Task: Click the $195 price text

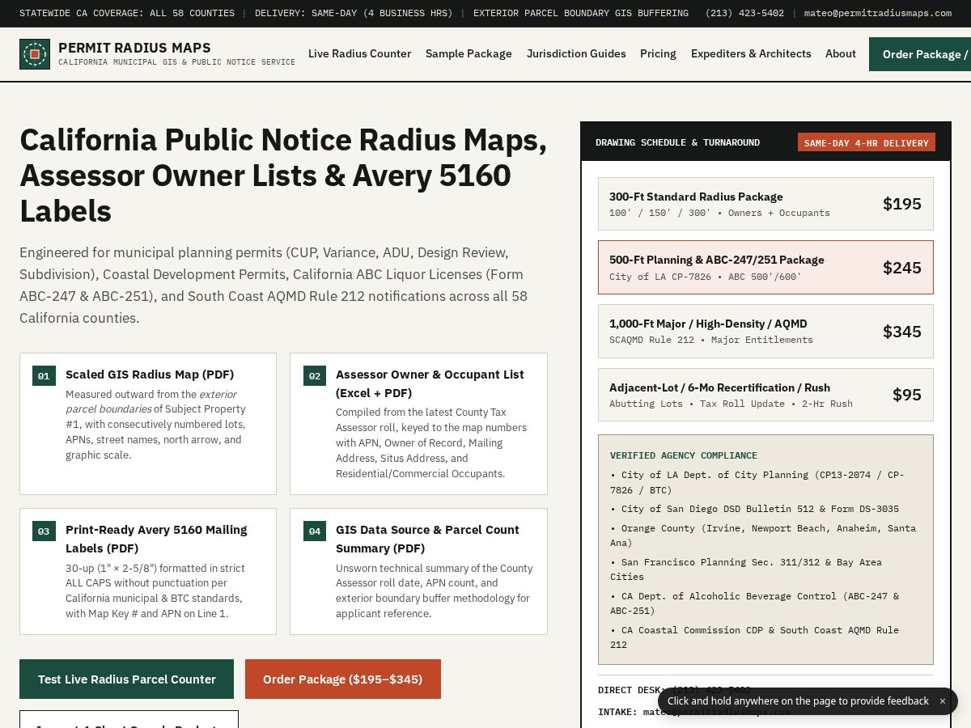Action: pos(902,204)
